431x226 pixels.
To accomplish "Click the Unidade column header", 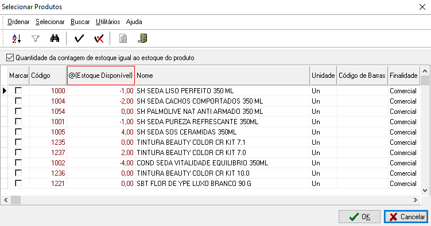I will point(323,76).
